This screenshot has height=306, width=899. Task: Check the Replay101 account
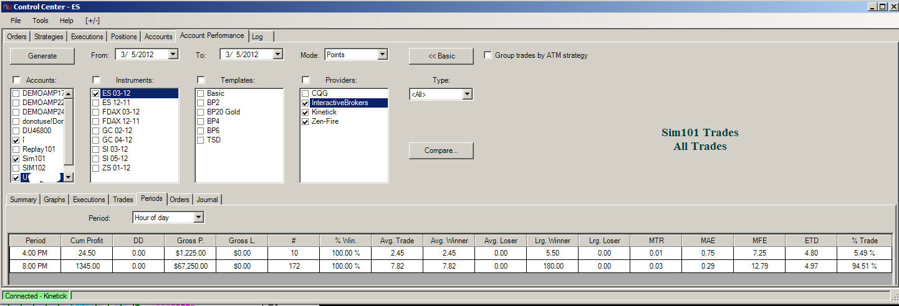(16, 149)
